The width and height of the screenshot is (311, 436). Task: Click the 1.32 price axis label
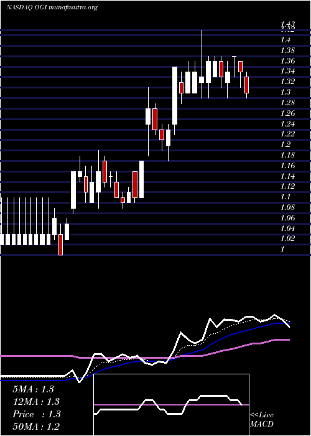click(288, 82)
